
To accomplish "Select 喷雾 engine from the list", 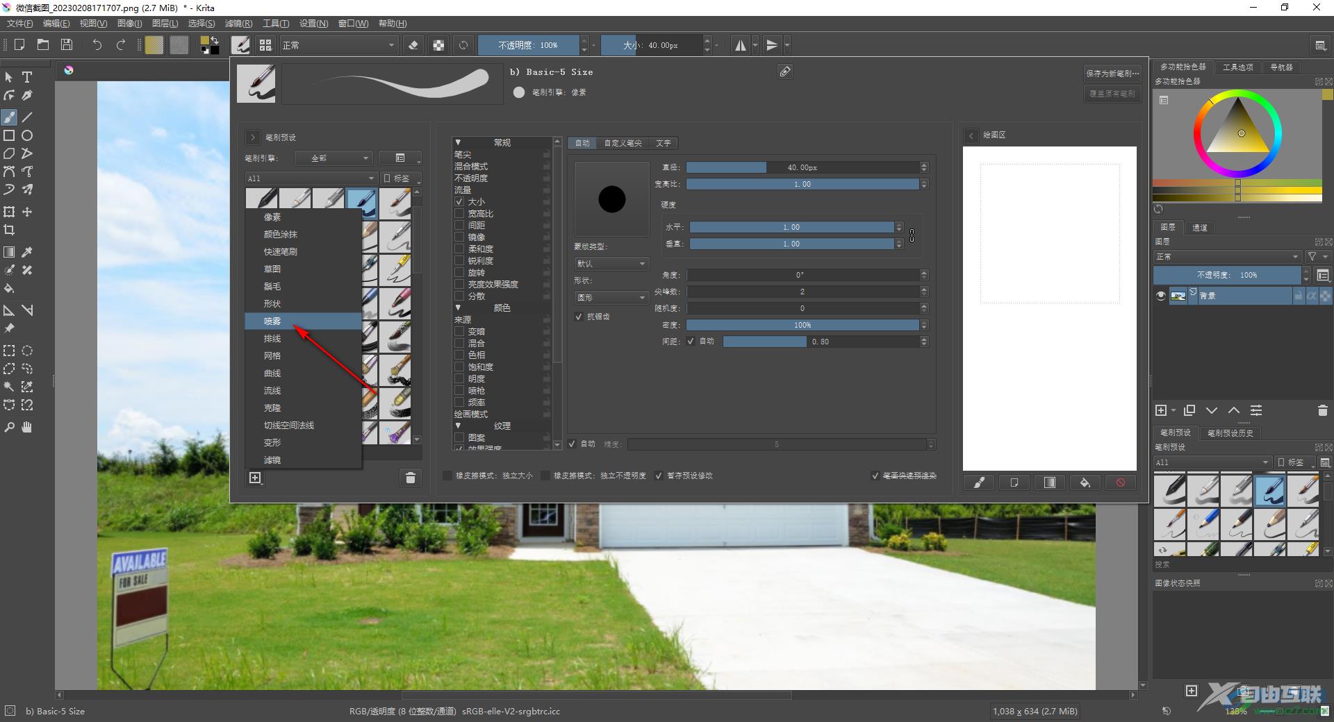I will (x=303, y=321).
